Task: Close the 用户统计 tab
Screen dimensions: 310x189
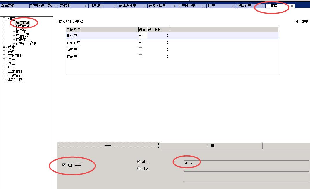Action: coord(115,5)
